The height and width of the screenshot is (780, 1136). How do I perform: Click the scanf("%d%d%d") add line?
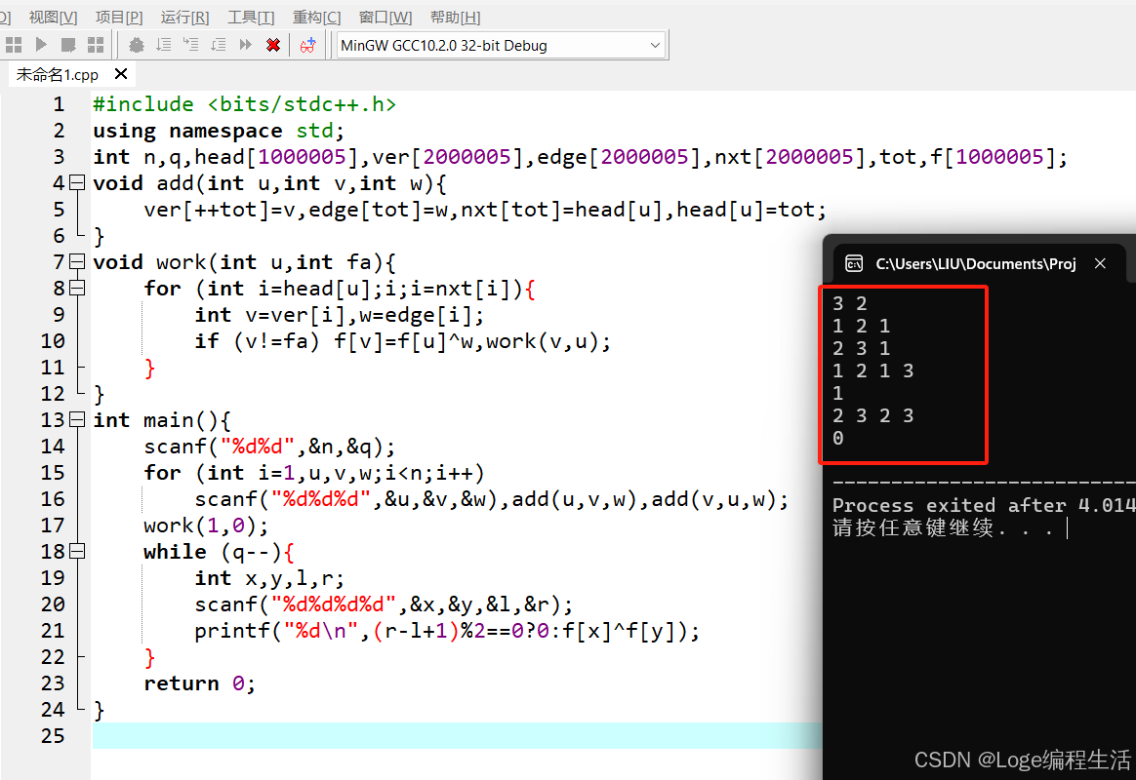coord(491,499)
